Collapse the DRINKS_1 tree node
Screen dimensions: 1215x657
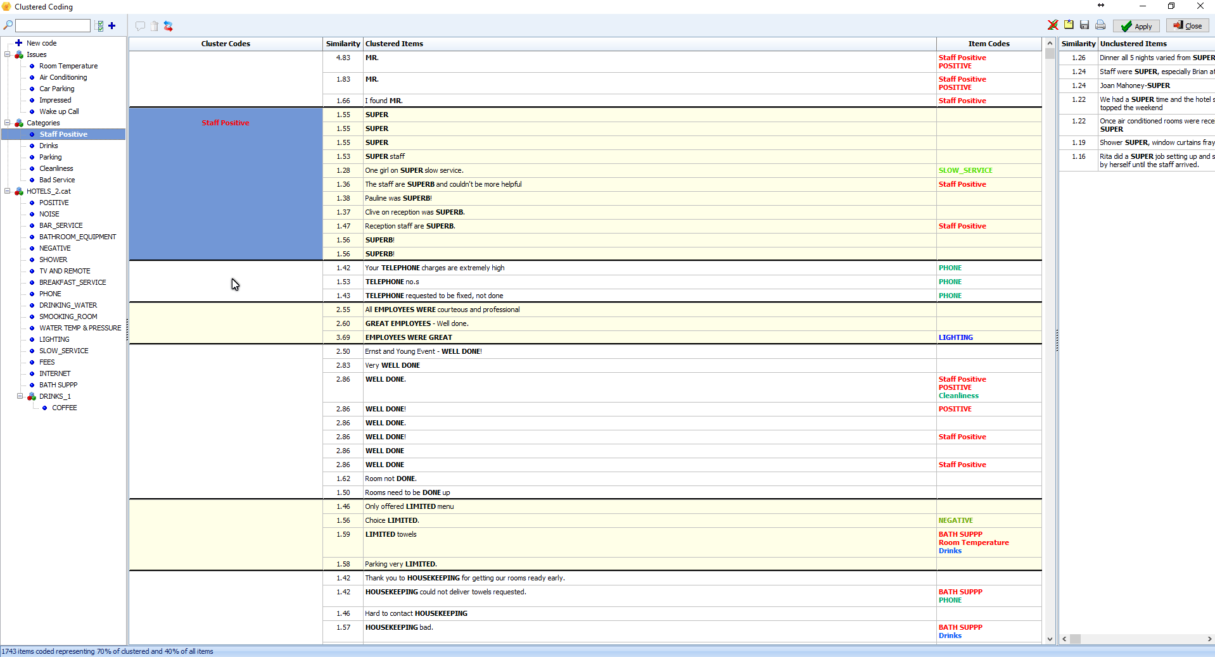coord(20,396)
